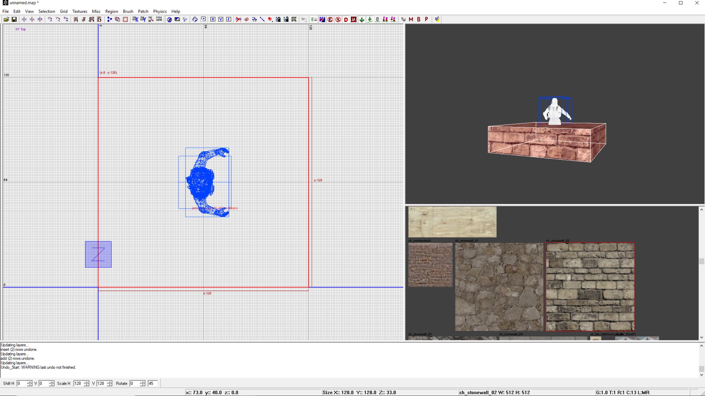
Task: Click the brick brush in 3D camera view
Action: click(x=547, y=142)
